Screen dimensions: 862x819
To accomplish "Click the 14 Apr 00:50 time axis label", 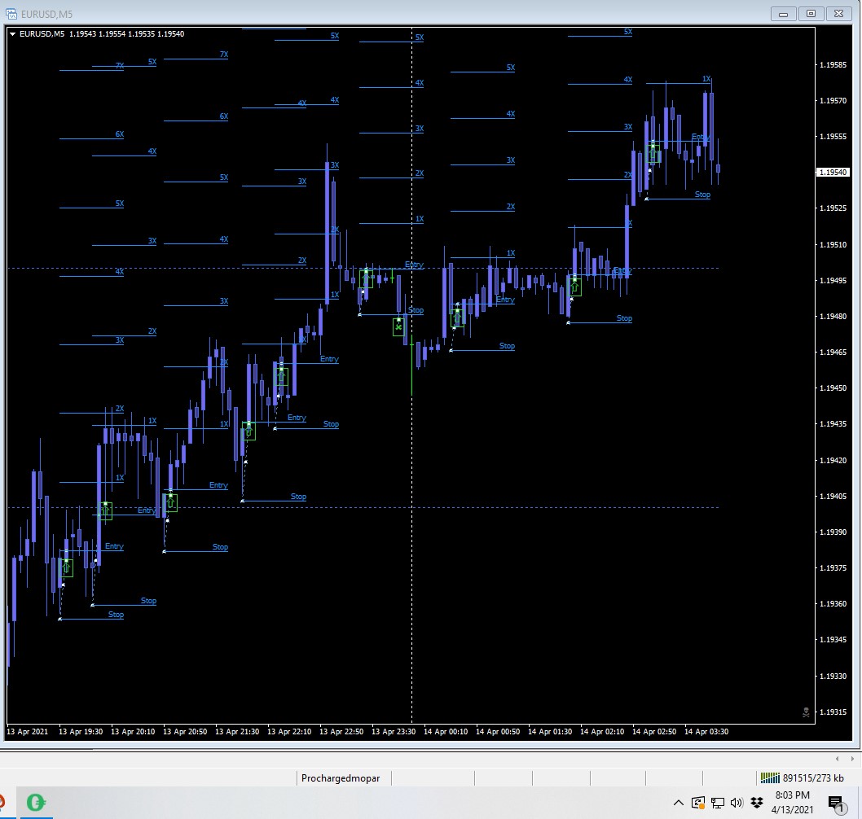I will (498, 732).
